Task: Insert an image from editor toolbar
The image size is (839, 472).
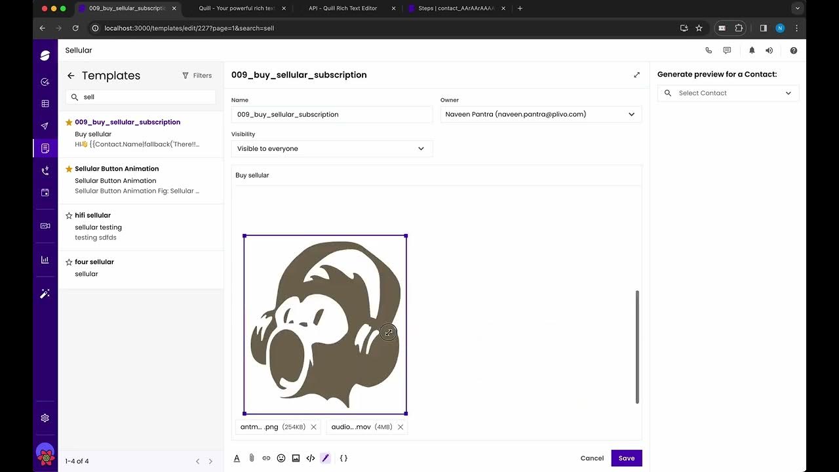Action: tap(296, 458)
